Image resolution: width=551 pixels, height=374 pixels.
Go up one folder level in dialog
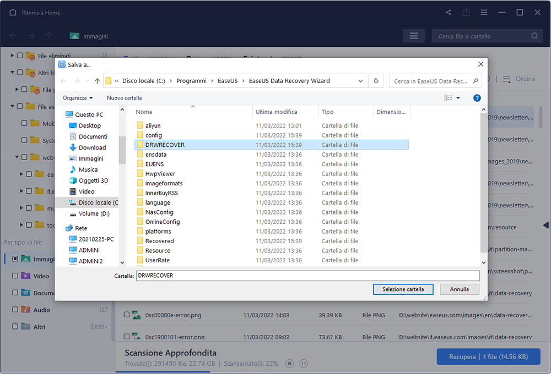pos(98,81)
